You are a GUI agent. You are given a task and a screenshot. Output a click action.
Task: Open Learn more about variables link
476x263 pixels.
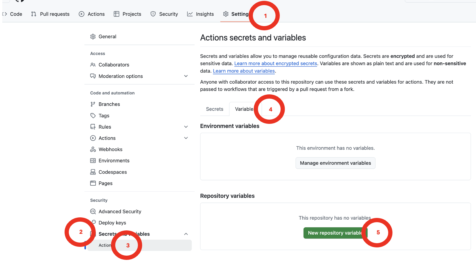pos(244,71)
